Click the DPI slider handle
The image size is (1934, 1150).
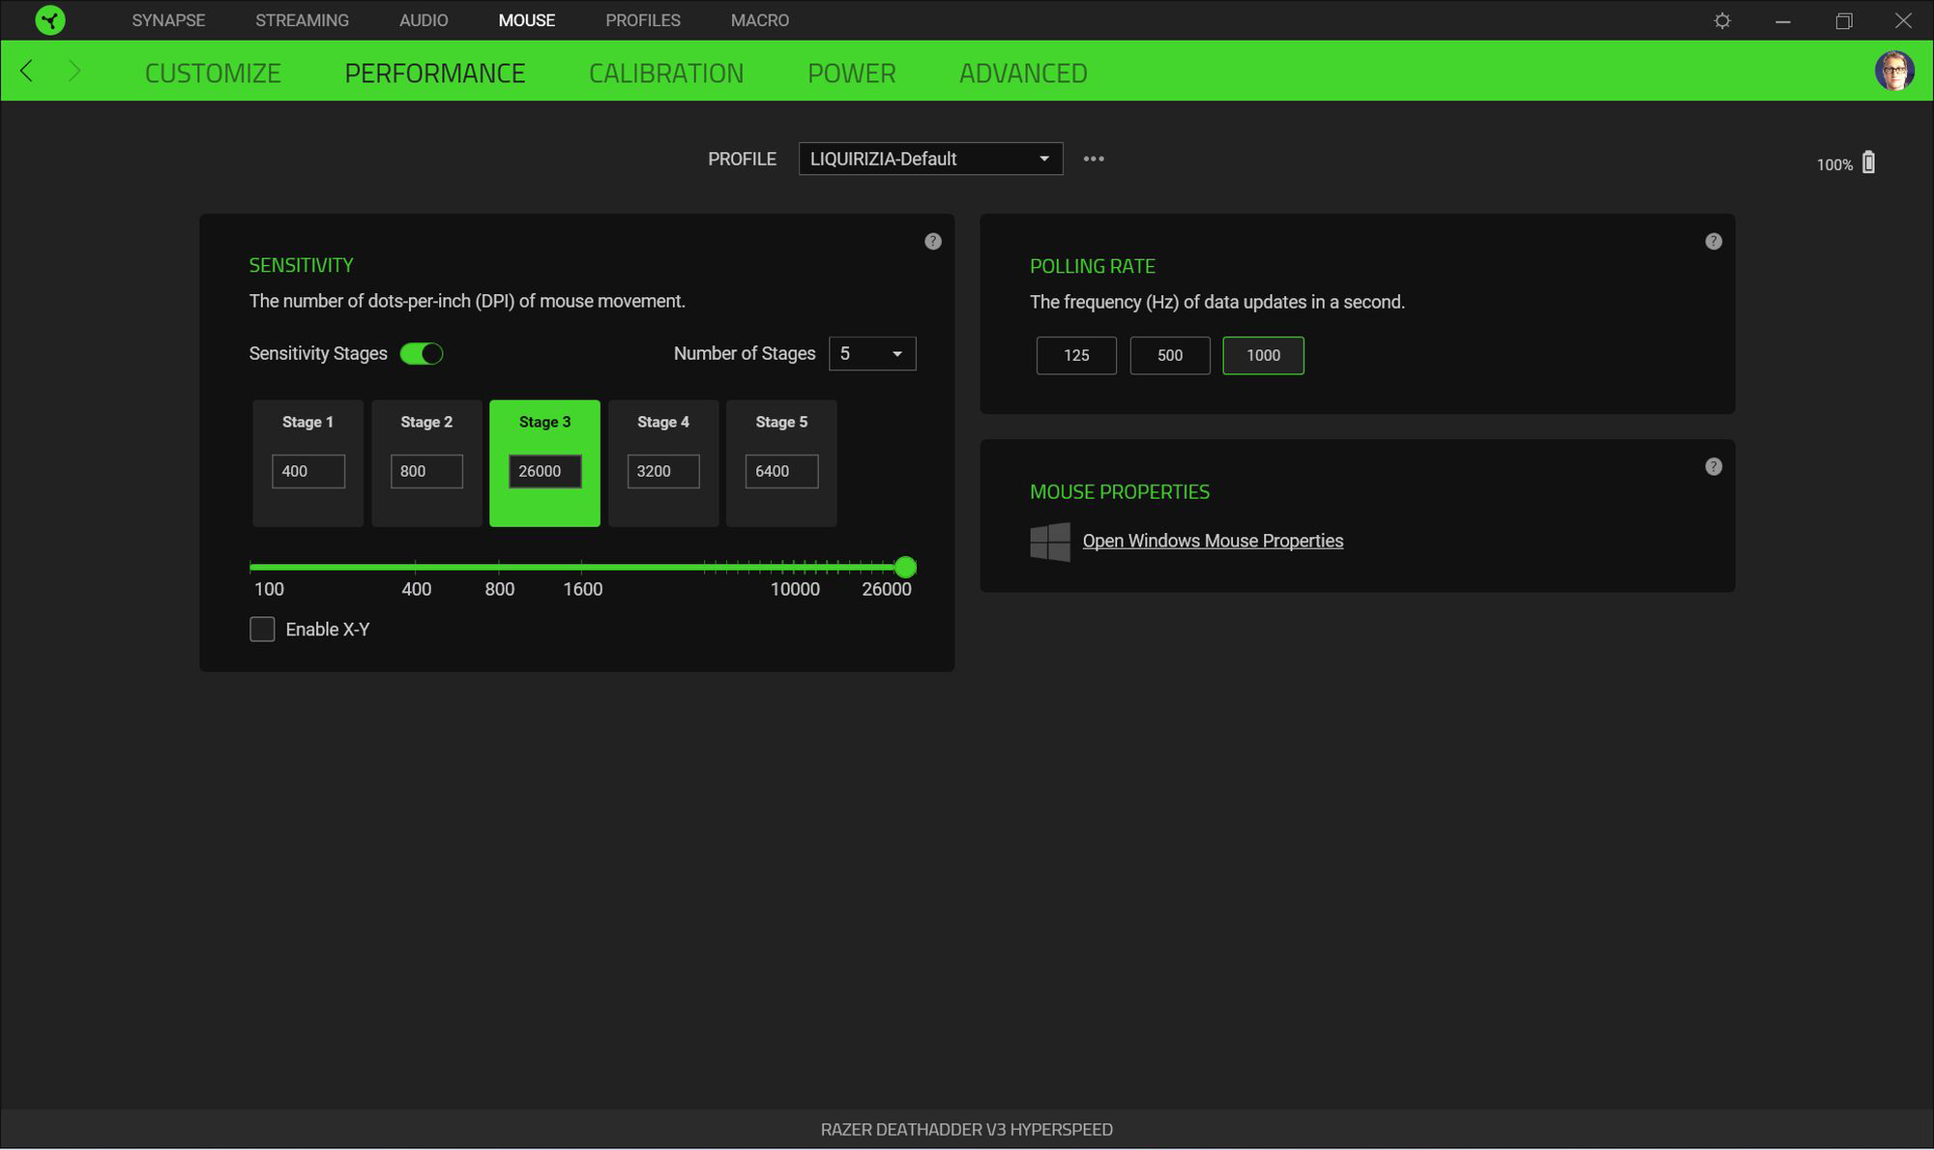(905, 568)
